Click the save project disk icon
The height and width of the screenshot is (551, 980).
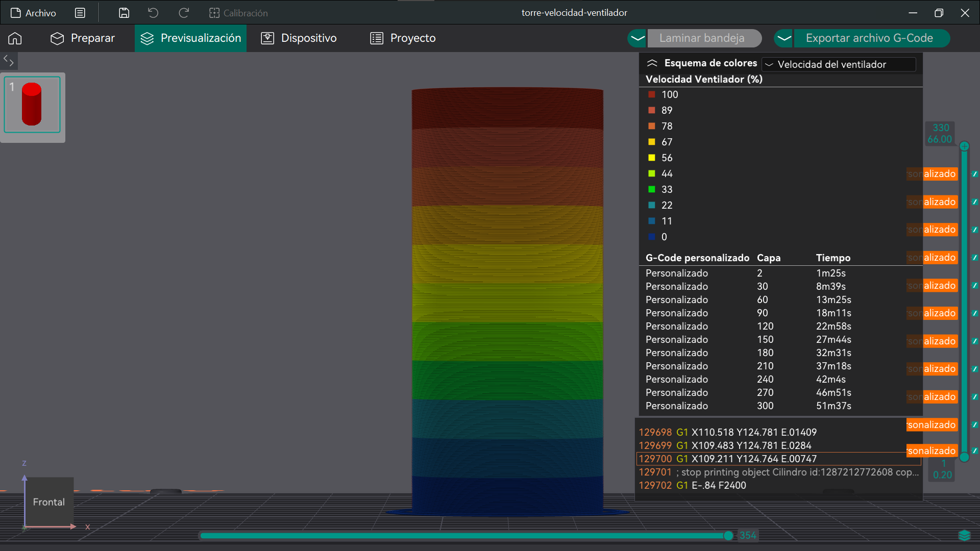point(124,13)
